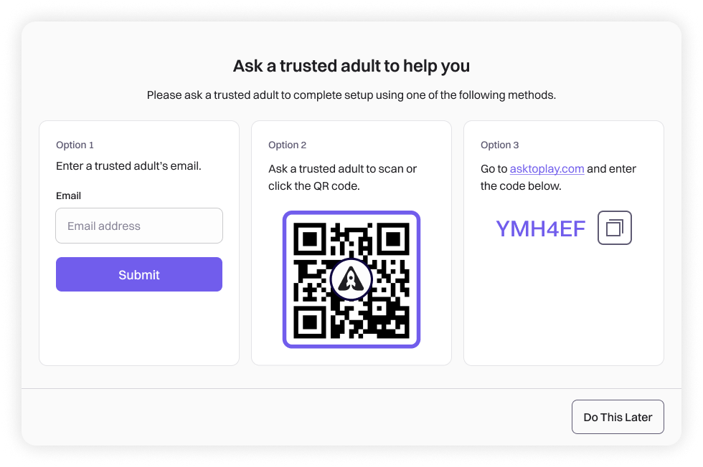Select the YMH4EF code text
This screenshot has width=703, height=467.
[540, 228]
